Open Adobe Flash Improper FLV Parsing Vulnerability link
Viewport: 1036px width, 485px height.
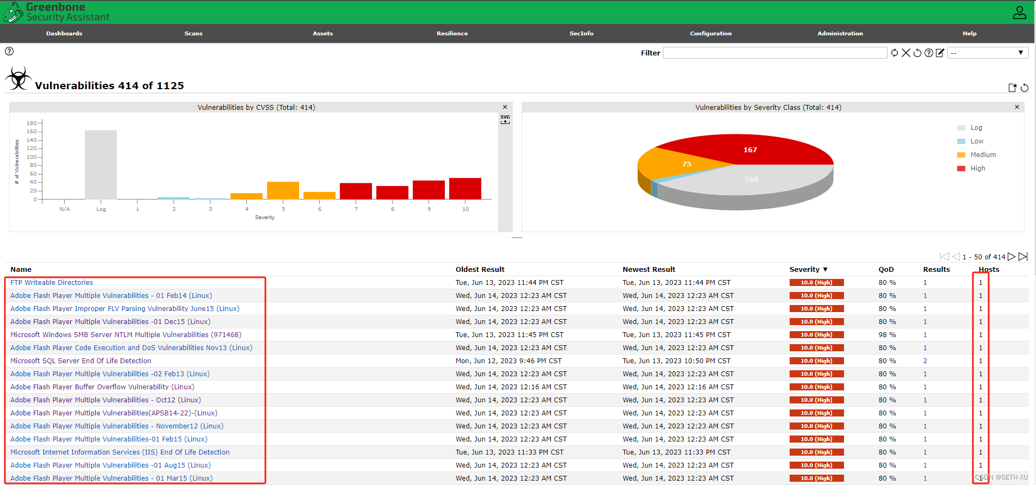click(x=125, y=309)
